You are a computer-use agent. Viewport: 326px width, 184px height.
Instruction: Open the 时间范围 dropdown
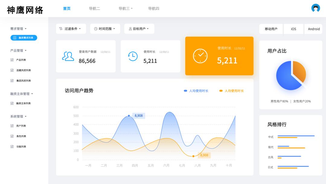(x=105, y=28)
